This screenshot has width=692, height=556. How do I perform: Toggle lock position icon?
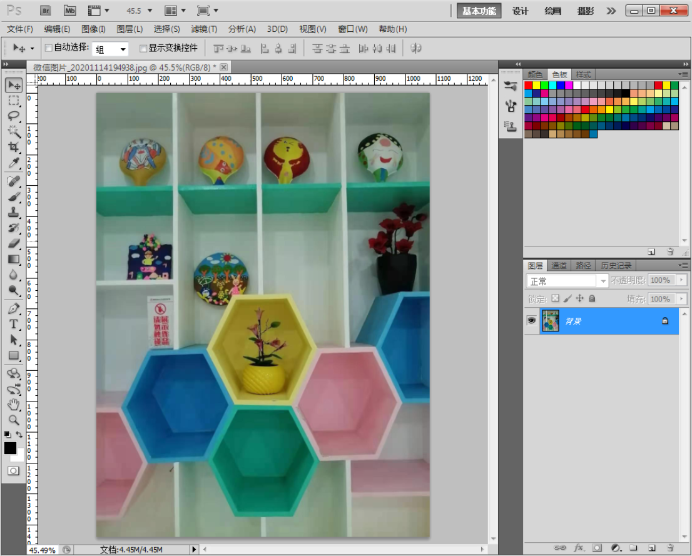point(580,298)
